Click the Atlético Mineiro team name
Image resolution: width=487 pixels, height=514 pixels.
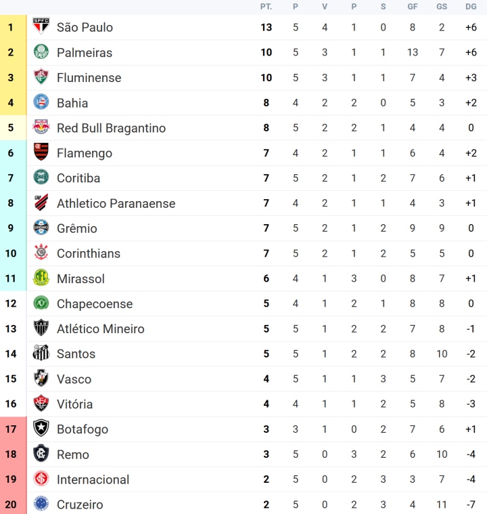(x=100, y=328)
